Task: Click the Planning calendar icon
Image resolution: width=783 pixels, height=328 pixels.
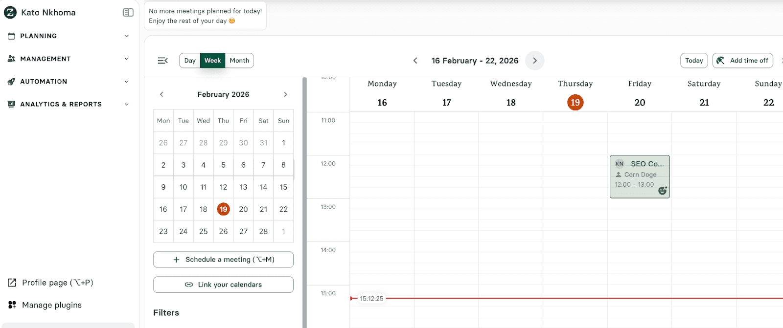Action: click(x=11, y=36)
